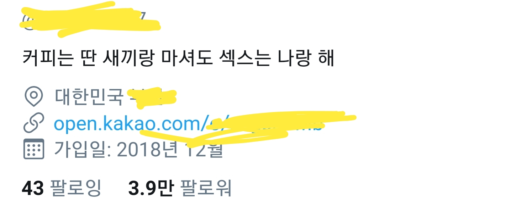Click the gray word 팔로잉

[75, 188]
